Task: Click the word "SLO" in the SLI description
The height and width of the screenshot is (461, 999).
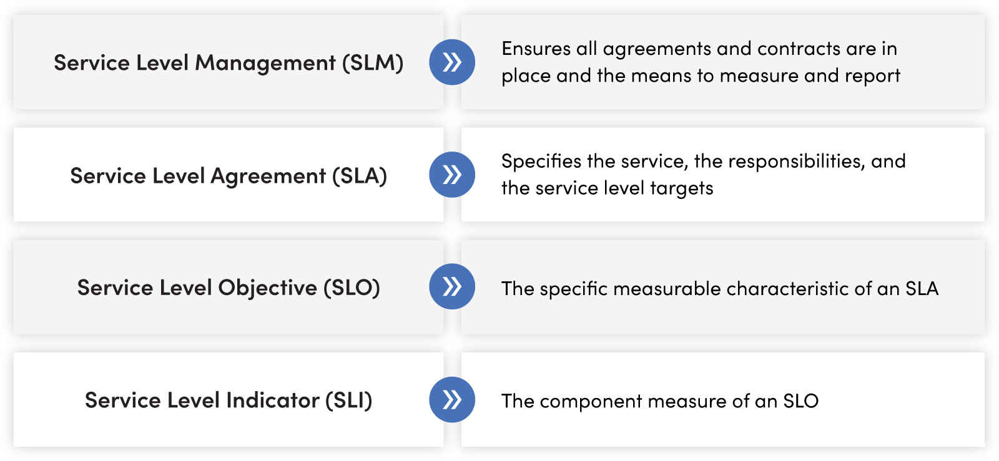Action: tap(800, 401)
